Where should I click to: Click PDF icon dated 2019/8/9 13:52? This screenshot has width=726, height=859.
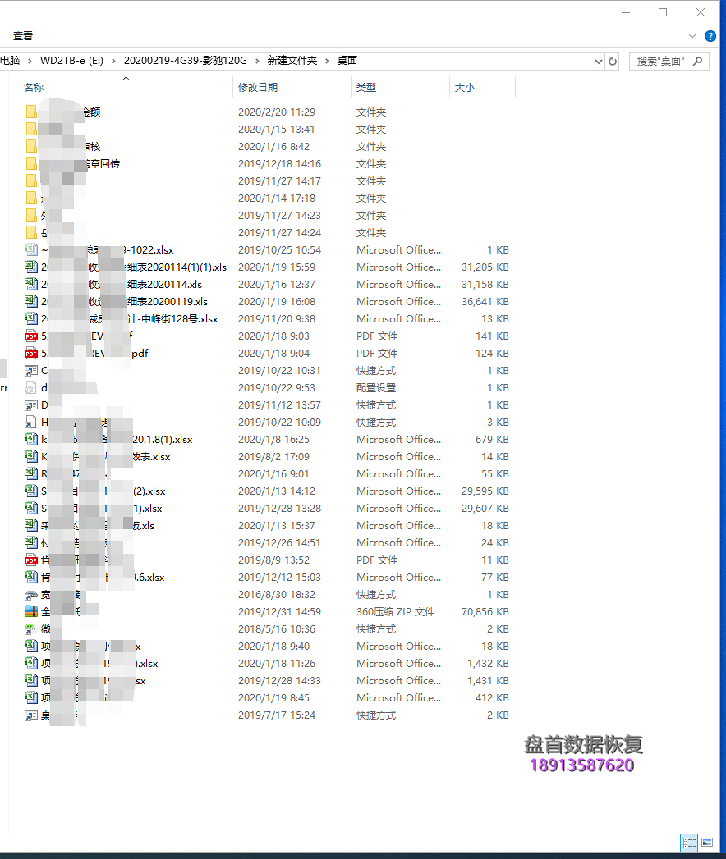[31, 560]
